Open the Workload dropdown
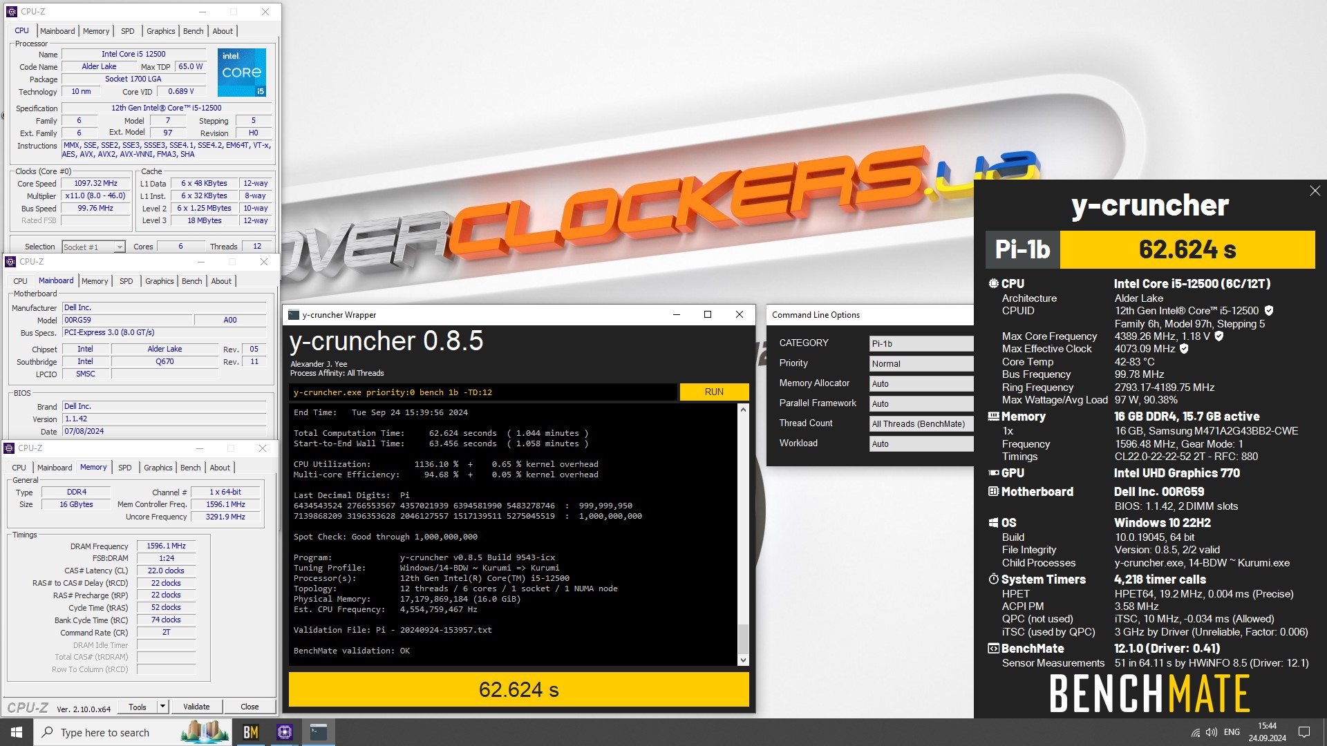 click(x=921, y=443)
